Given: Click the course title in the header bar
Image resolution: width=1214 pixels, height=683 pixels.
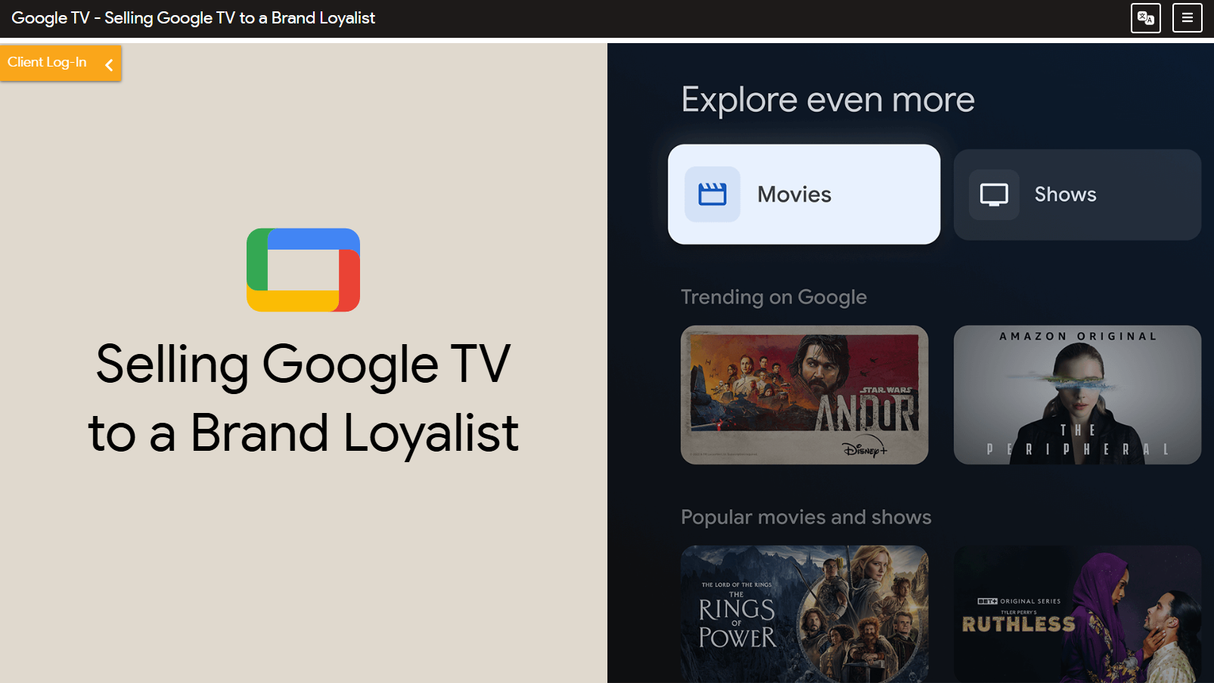Looking at the screenshot, I should point(193,18).
